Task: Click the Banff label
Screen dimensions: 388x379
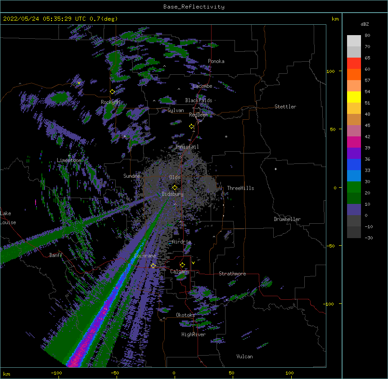Action: (56, 255)
